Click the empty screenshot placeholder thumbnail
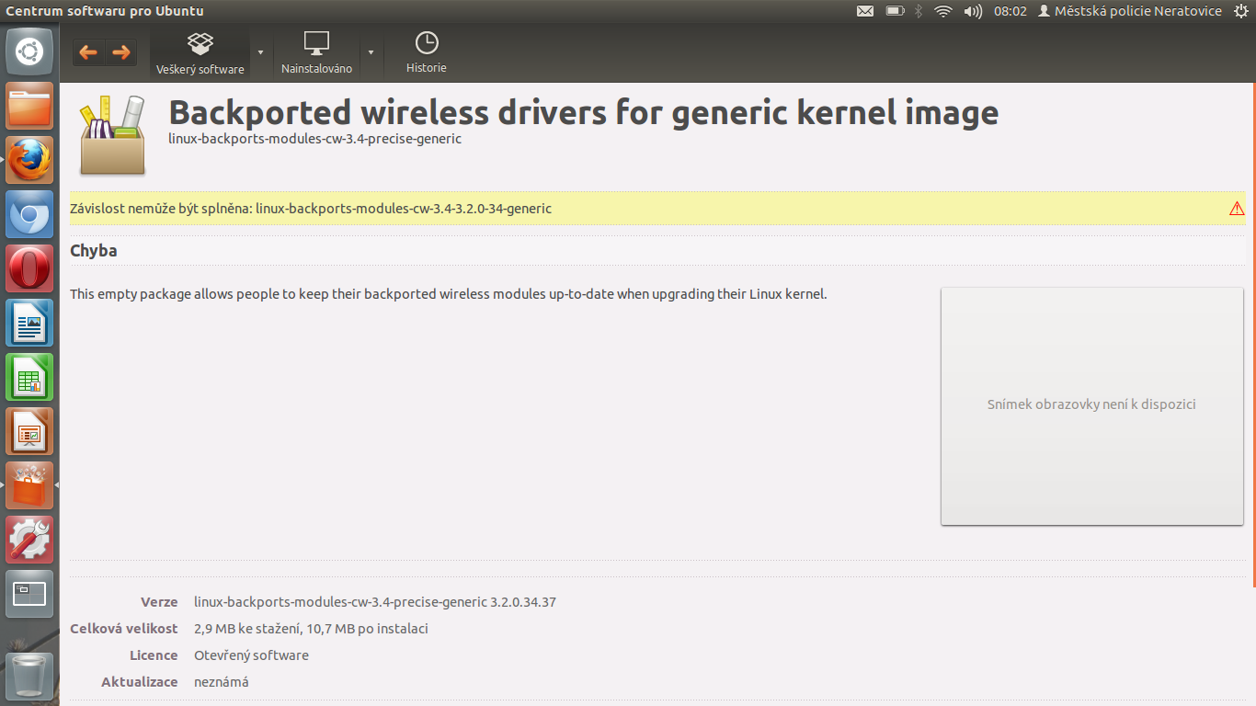This screenshot has width=1256, height=706. tap(1091, 405)
